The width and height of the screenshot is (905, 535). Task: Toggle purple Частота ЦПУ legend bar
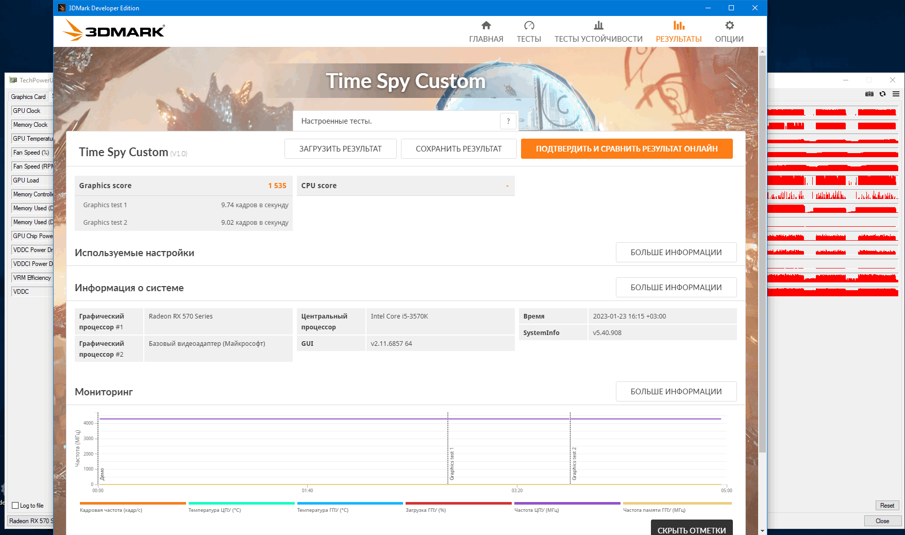(x=567, y=503)
